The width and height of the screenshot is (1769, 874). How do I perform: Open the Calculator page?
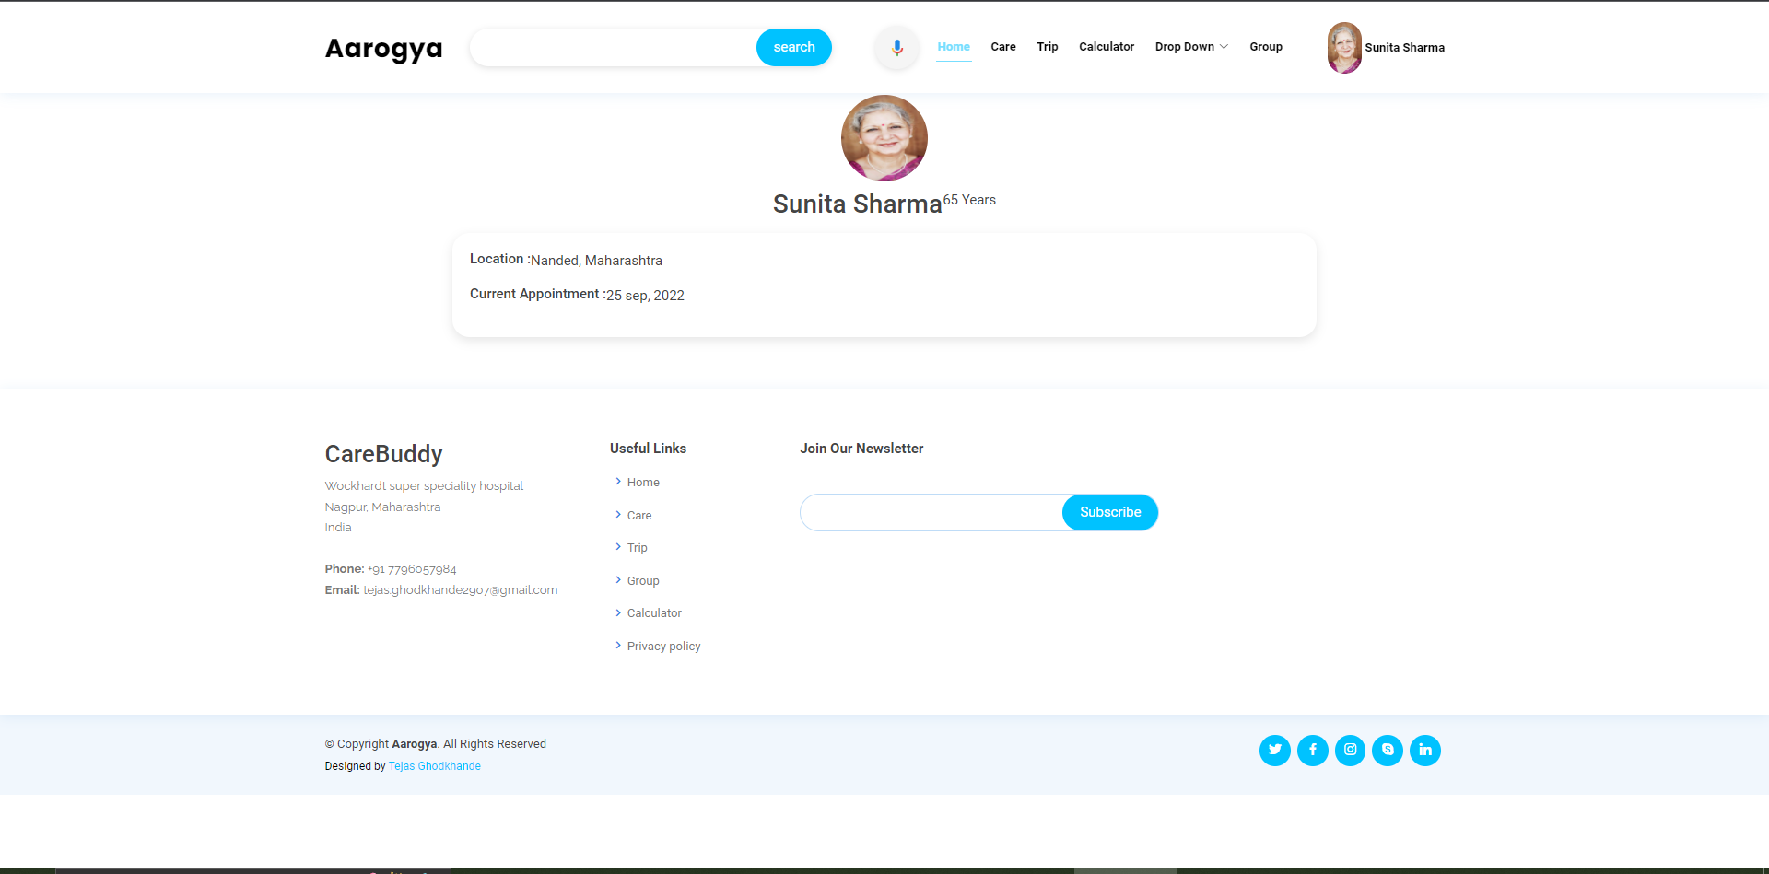1106,47
